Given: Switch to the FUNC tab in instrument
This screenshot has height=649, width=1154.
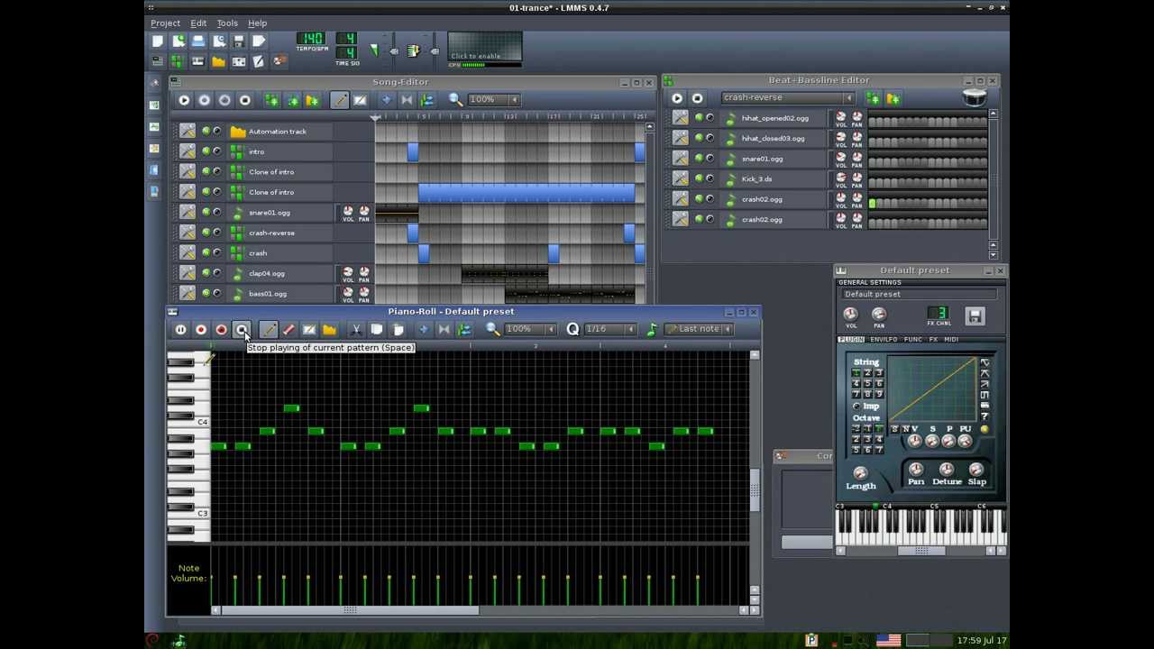Looking at the screenshot, I should pyautogui.click(x=913, y=340).
